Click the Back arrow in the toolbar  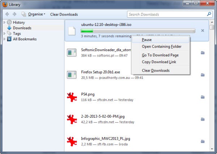coord(7,14)
